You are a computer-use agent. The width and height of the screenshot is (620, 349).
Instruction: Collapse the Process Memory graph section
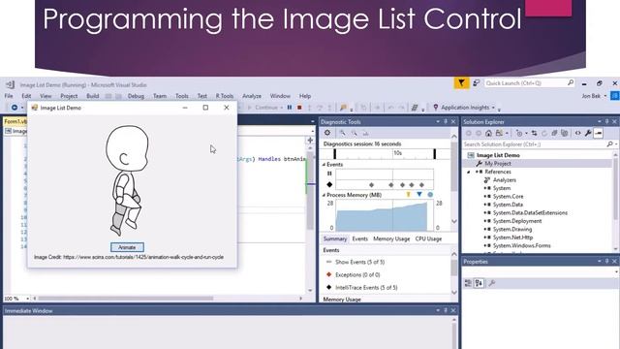324,195
